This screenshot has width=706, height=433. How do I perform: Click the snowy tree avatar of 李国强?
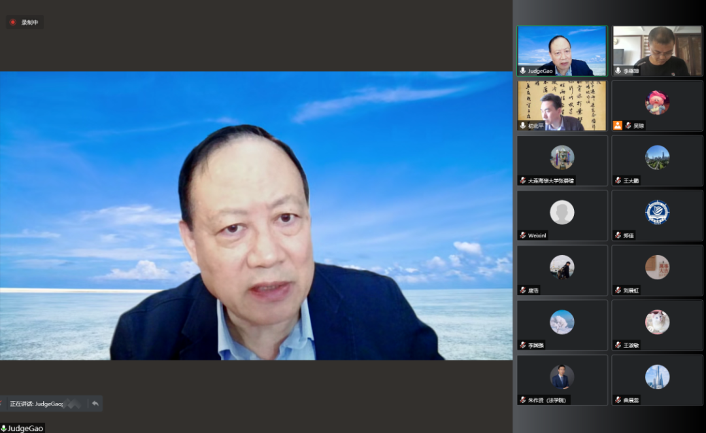pos(562,322)
